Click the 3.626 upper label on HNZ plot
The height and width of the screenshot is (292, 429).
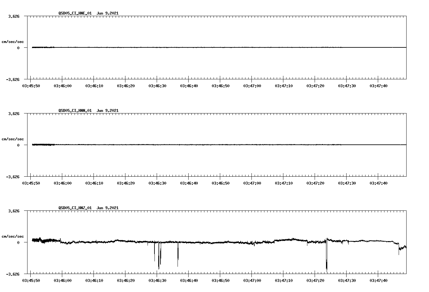click(14, 211)
